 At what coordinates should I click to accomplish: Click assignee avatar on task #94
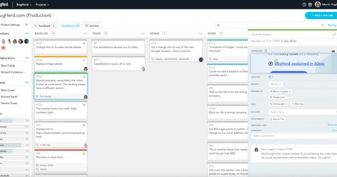pos(86,146)
